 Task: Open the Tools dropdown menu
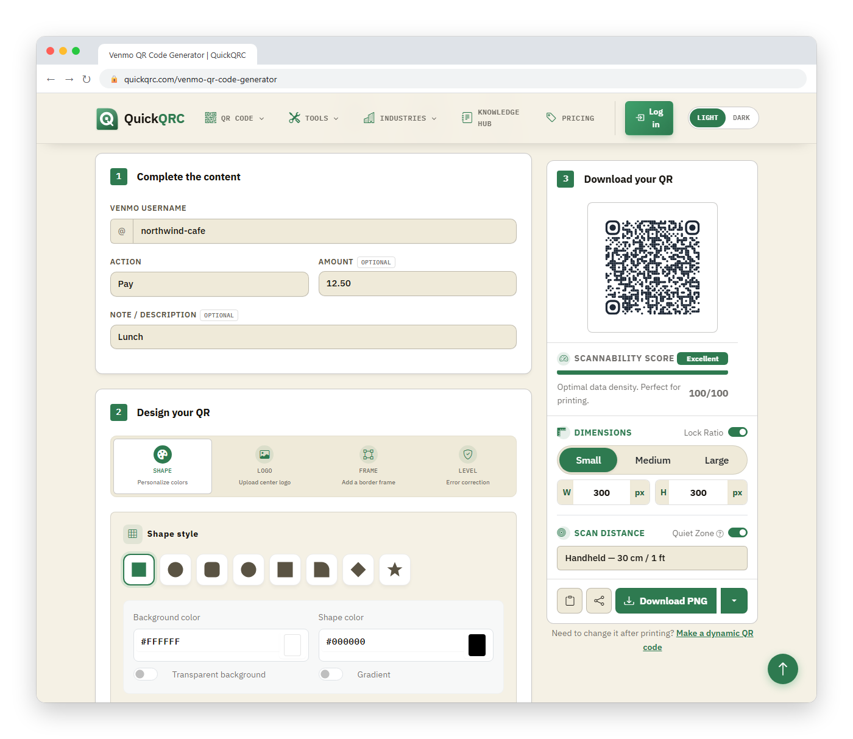pyautogui.click(x=313, y=118)
